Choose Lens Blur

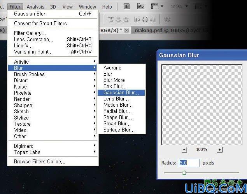(x=121, y=99)
